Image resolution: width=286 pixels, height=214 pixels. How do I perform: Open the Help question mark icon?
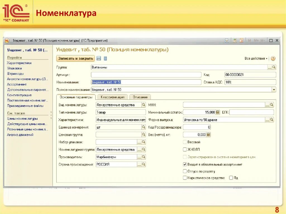click(273, 58)
